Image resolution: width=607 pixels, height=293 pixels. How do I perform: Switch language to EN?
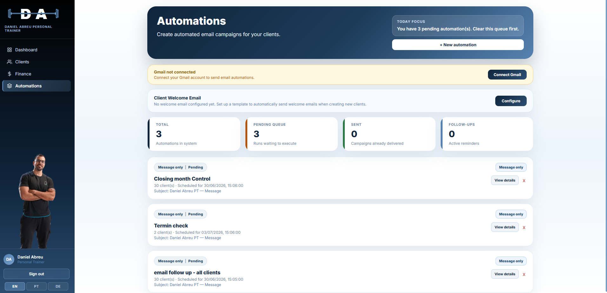(x=15, y=286)
